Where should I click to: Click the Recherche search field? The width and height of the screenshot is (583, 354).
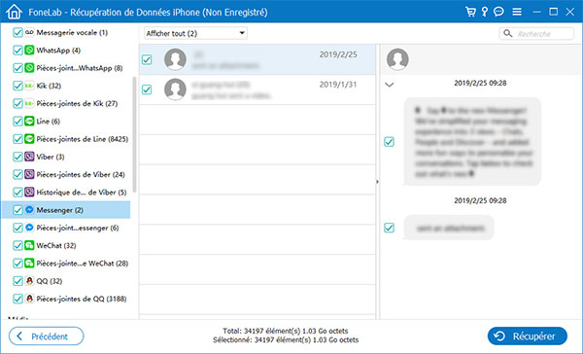(536, 33)
